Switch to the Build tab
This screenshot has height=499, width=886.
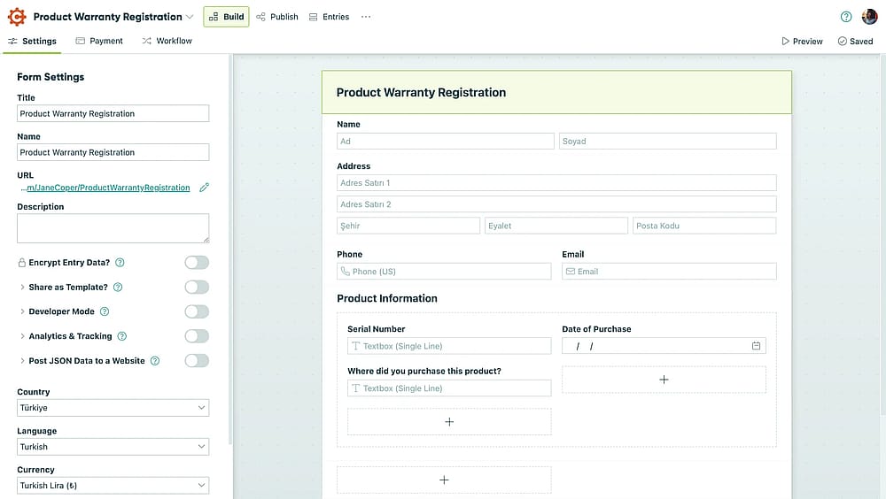click(227, 17)
